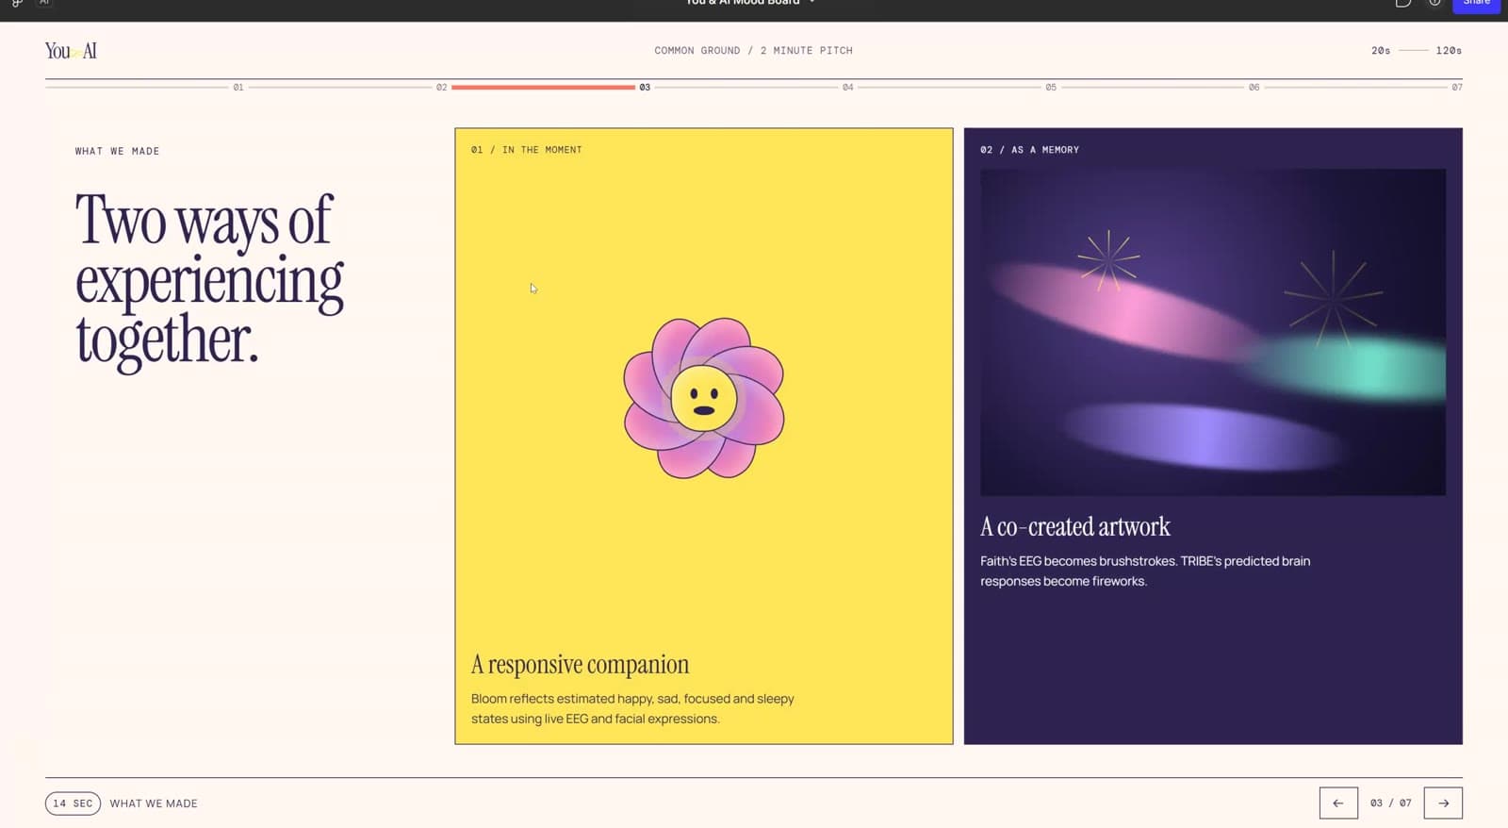Click the Share button in top bar
This screenshot has height=828, width=1508.
pos(1476,5)
